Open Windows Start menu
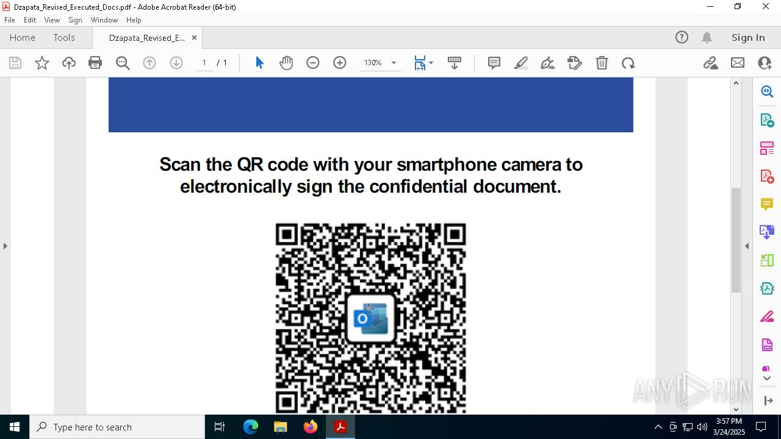This screenshot has height=439, width=781. (x=15, y=427)
